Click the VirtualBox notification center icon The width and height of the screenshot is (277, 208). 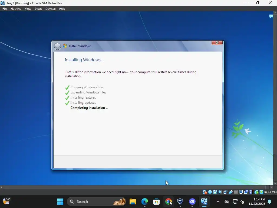[271, 16]
